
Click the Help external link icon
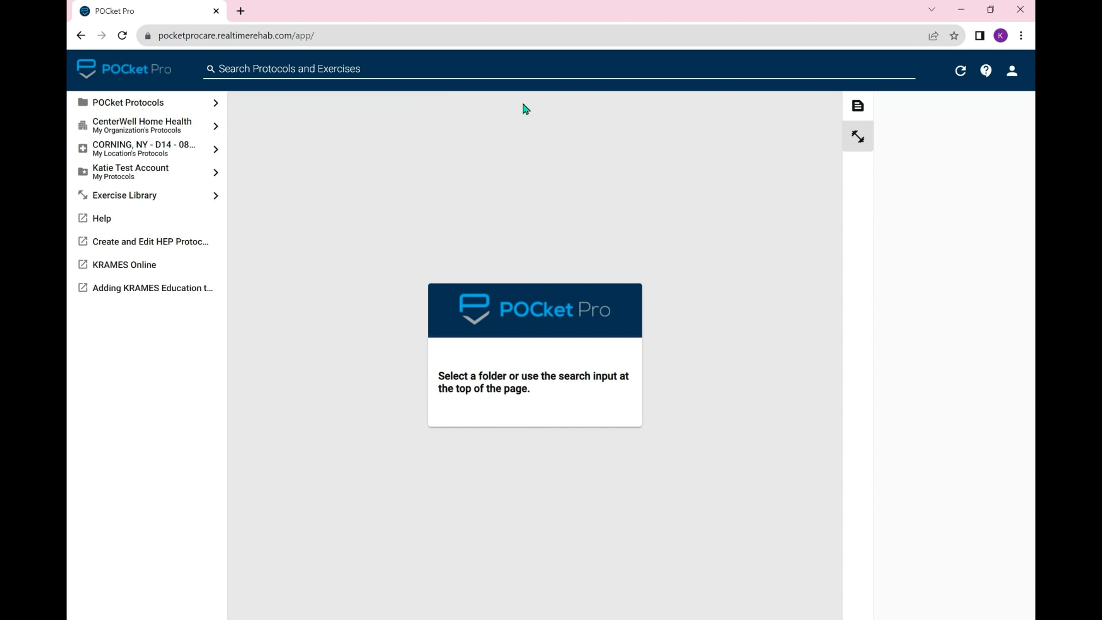83,218
